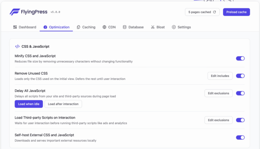This screenshot has width=260, height=149.
Task: Click the refresh icon beside pages cached
Action: point(215,12)
